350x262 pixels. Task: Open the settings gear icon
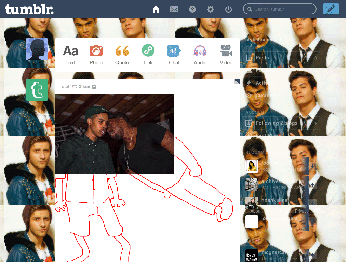(210, 9)
